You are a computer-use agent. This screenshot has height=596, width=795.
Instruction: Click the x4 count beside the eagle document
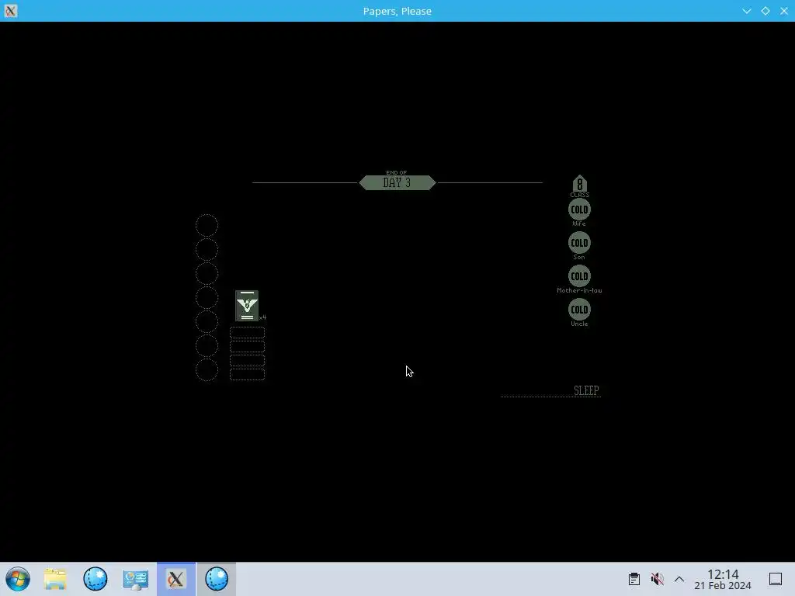click(262, 317)
